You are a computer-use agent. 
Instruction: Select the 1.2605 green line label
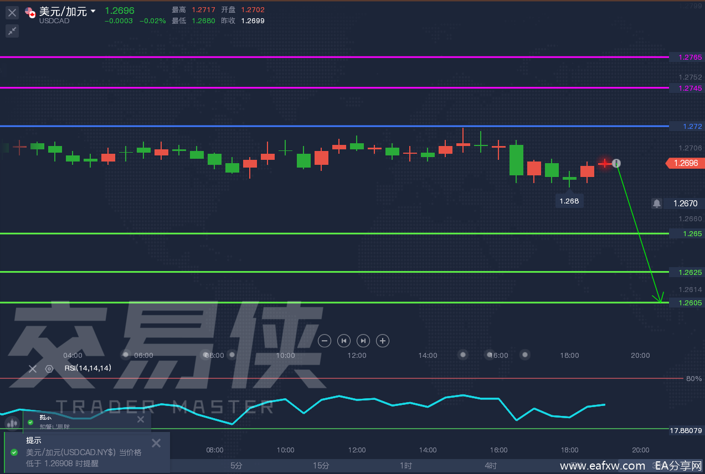(687, 303)
